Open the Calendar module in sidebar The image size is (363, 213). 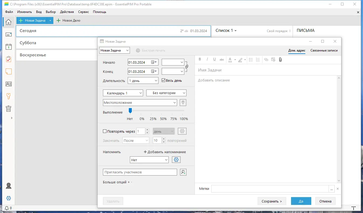coord(9,47)
